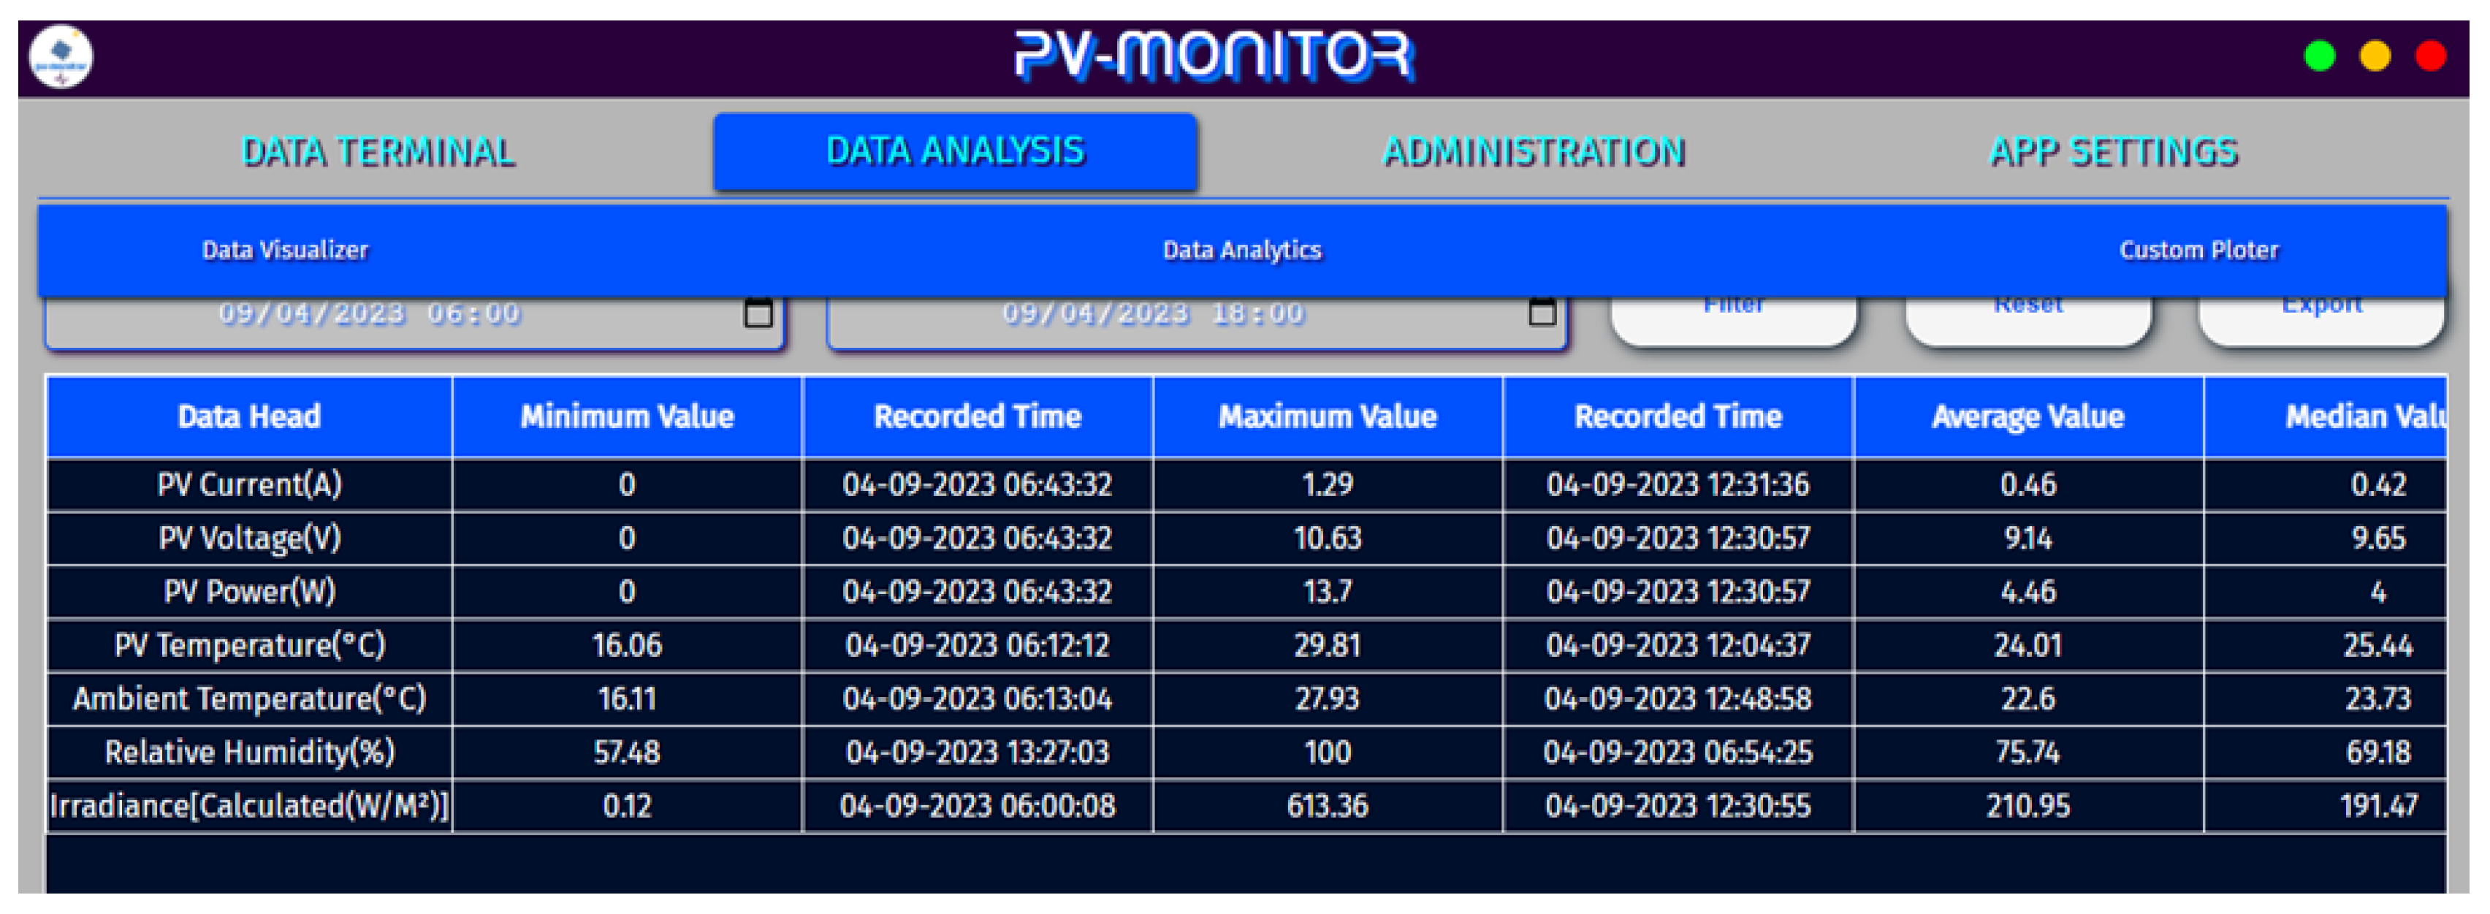Click the PV-Monitor logo icon

pyautogui.click(x=61, y=57)
